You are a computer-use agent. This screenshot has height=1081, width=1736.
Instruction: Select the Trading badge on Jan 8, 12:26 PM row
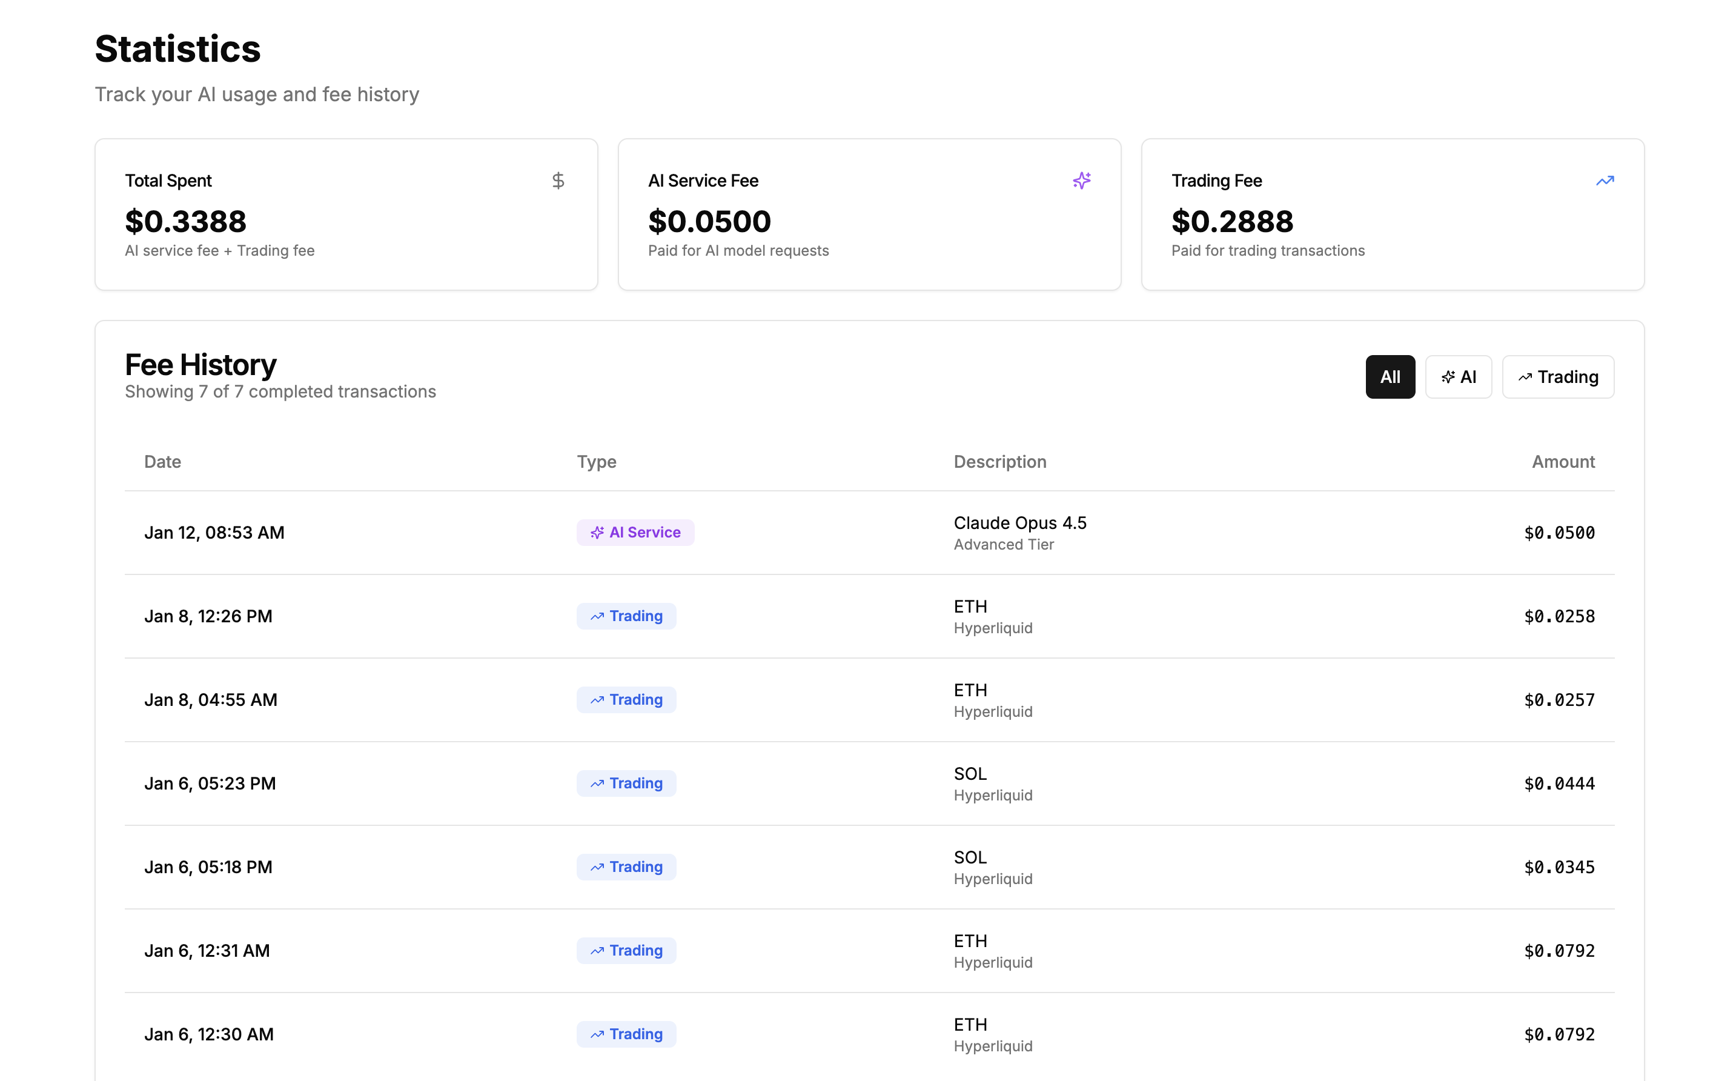pyautogui.click(x=626, y=616)
